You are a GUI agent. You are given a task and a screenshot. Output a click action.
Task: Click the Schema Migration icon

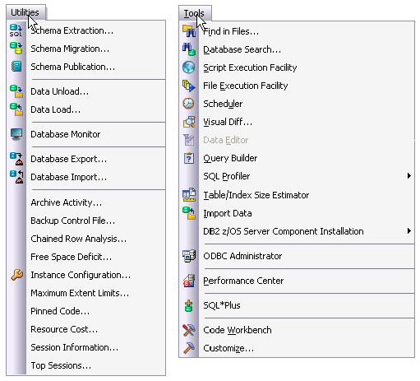pyautogui.click(x=16, y=49)
